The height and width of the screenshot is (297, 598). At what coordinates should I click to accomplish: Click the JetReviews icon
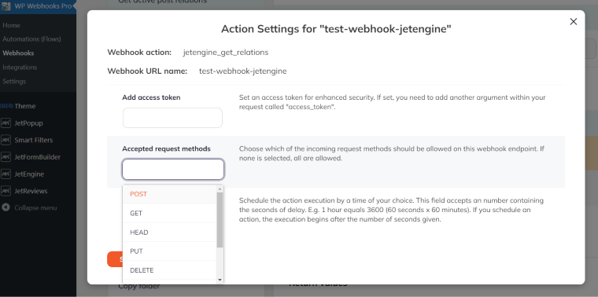[6, 191]
